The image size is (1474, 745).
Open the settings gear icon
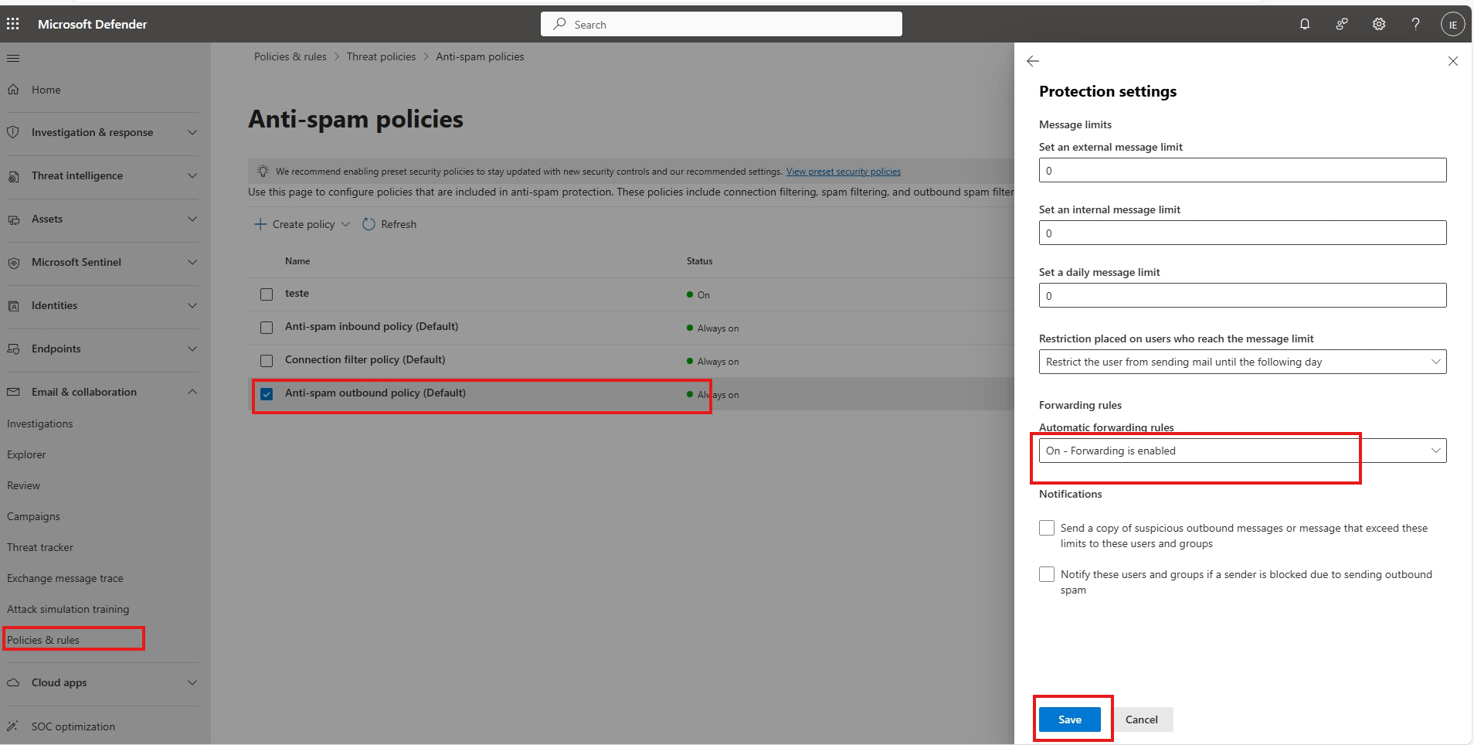click(x=1379, y=24)
